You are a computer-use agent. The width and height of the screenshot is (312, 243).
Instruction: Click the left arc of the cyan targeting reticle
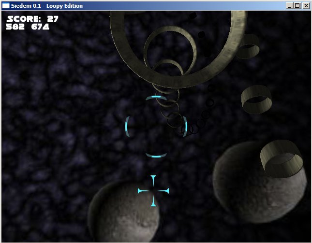coord(128,127)
